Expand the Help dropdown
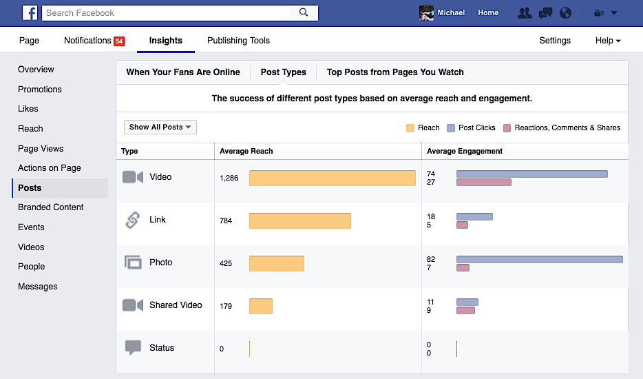643x379 pixels. point(608,40)
